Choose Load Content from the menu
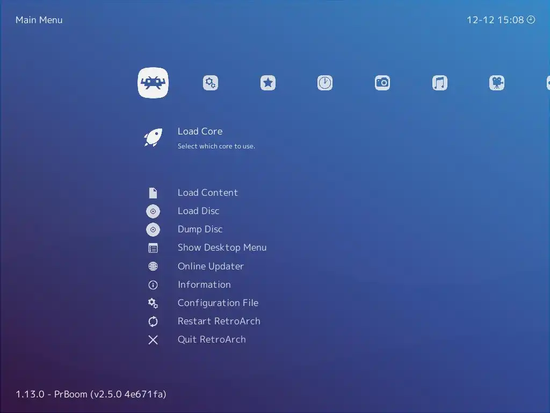 208,193
